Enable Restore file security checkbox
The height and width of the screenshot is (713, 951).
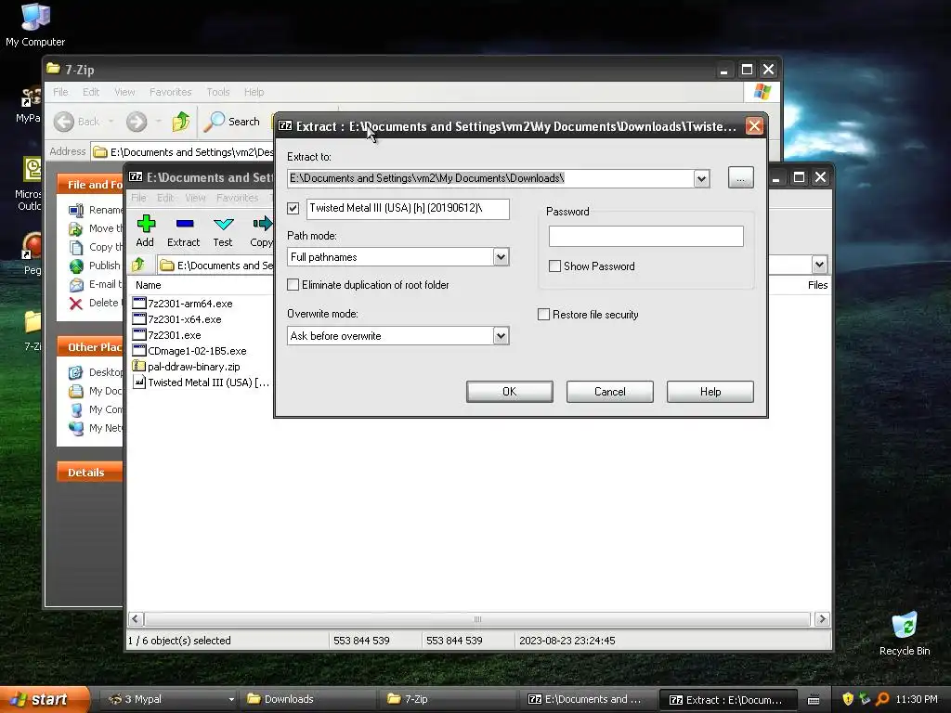point(544,314)
